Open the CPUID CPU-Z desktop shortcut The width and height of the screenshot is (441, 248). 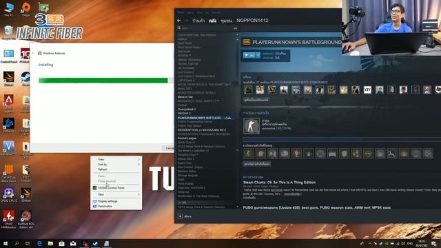click(x=9, y=195)
